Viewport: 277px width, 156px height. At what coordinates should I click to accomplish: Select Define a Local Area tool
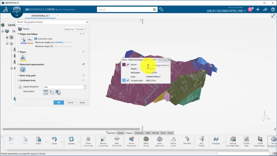coord(88,142)
